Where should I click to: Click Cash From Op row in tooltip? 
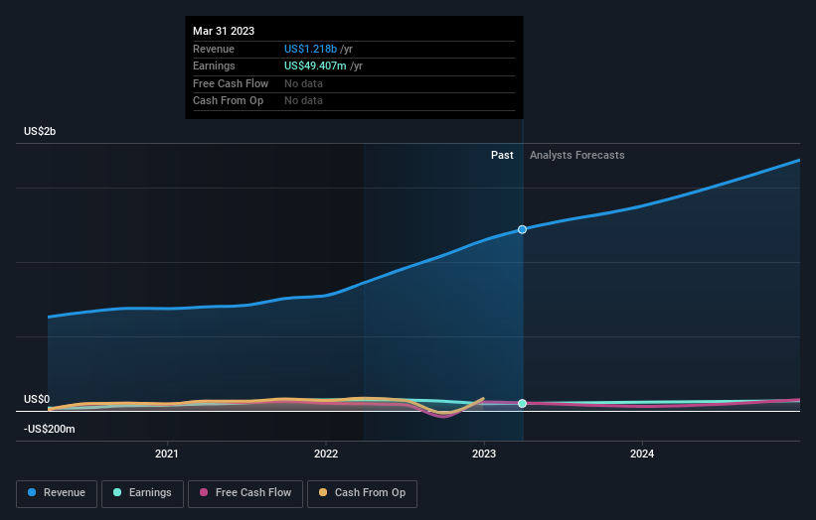[x=228, y=100]
